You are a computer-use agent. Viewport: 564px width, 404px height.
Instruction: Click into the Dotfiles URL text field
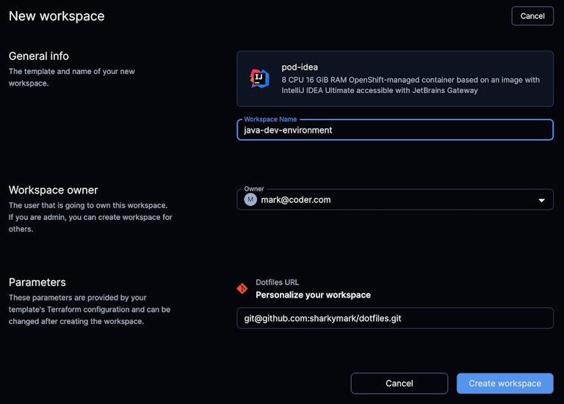click(x=394, y=318)
